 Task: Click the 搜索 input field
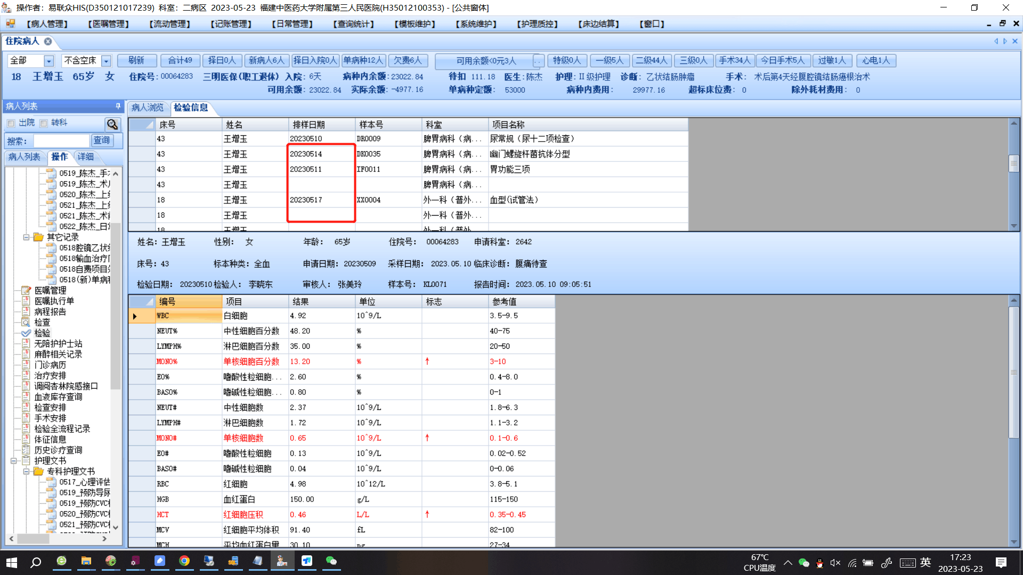tap(61, 141)
